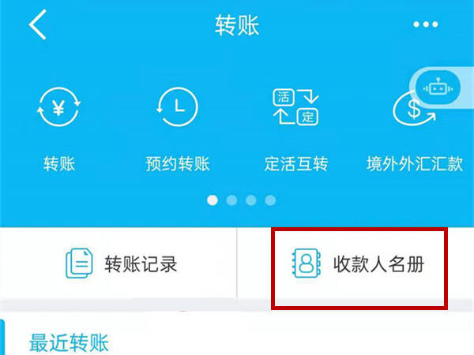Switch to the third page indicator dot
Image resolution: width=474 pixels, height=355 pixels.
(251, 200)
